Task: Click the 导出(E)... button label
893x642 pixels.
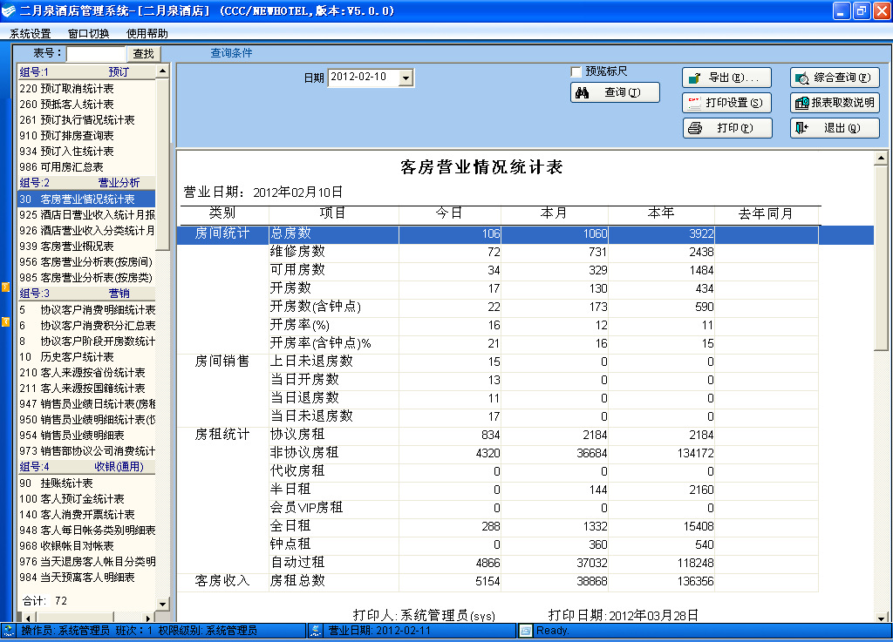Action: (733, 78)
